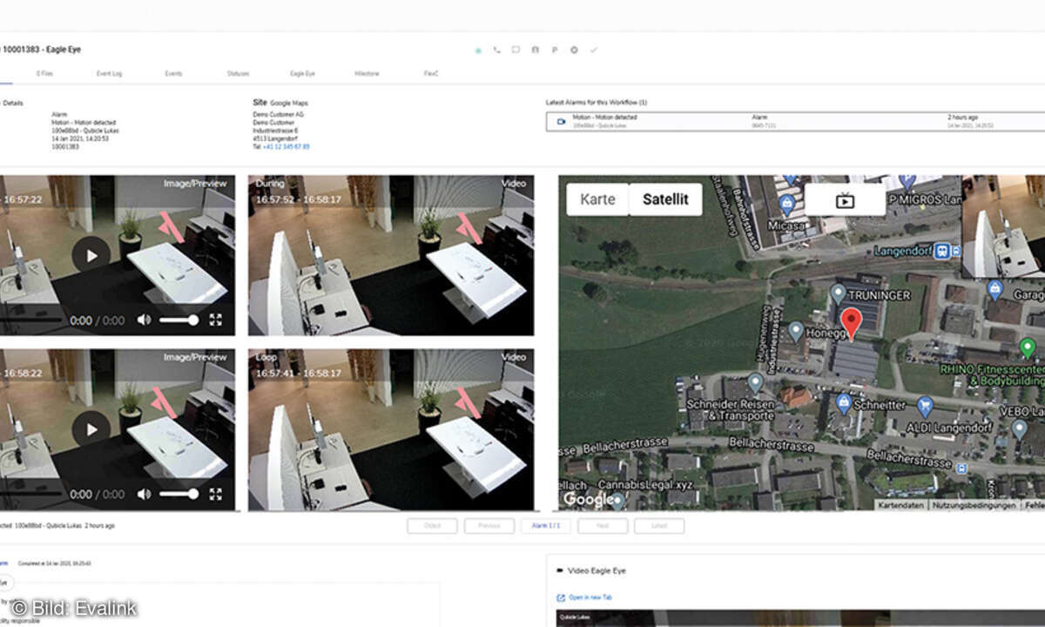Click the Honegger map marker

pyautogui.click(x=795, y=331)
